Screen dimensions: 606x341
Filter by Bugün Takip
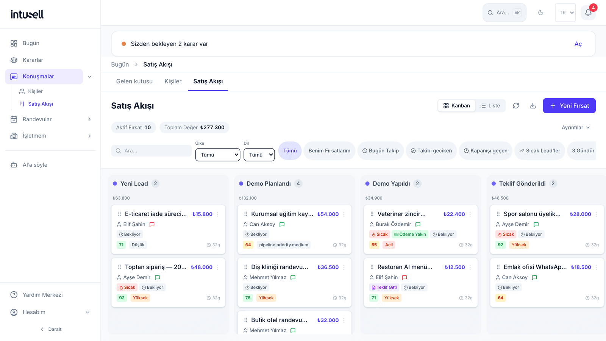click(381, 151)
